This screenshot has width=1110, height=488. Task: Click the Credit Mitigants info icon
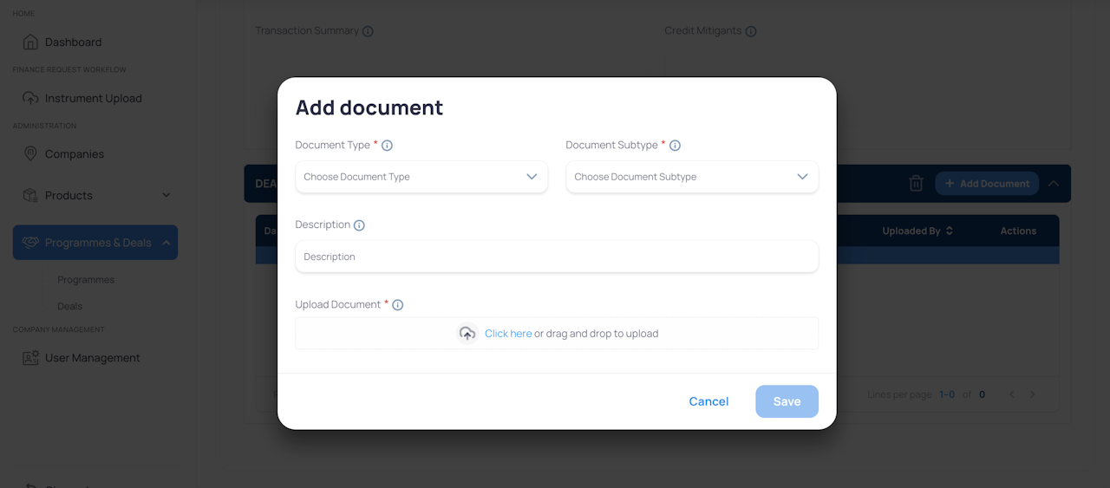coord(751,31)
